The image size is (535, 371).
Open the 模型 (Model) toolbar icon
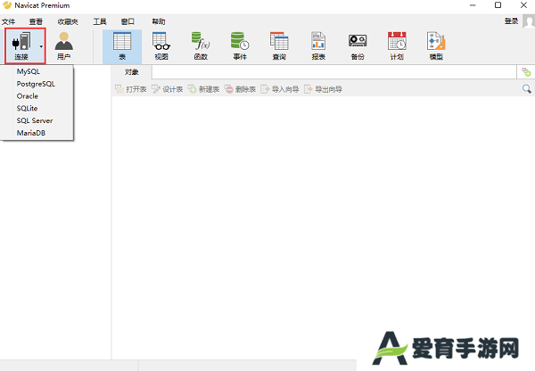pyautogui.click(x=436, y=46)
